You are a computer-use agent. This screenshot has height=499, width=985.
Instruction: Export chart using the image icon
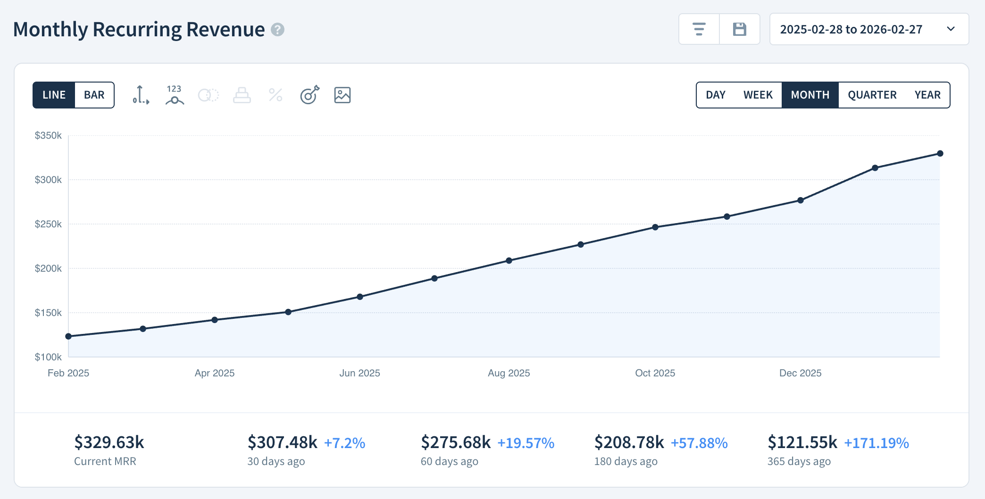coord(342,94)
